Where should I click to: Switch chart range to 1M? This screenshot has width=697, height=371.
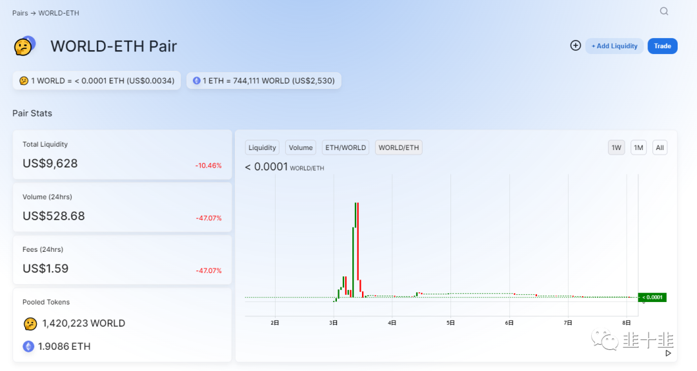(x=638, y=147)
